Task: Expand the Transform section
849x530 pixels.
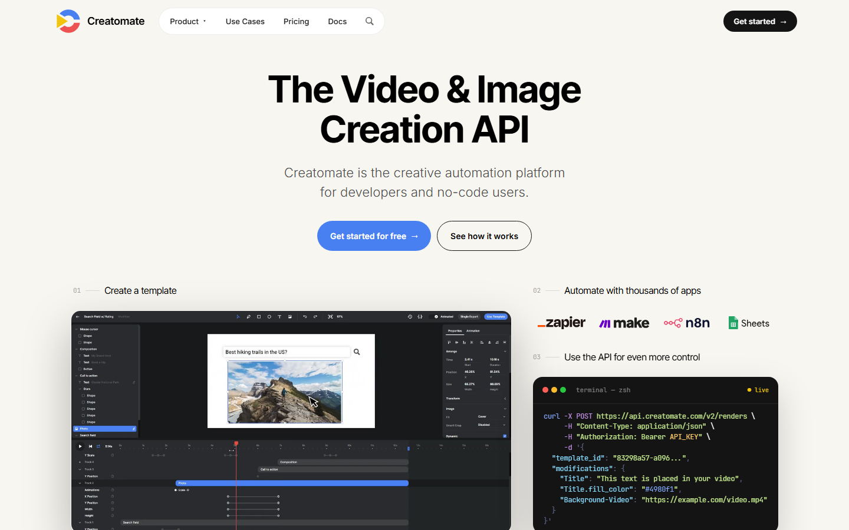Action: pos(505,399)
